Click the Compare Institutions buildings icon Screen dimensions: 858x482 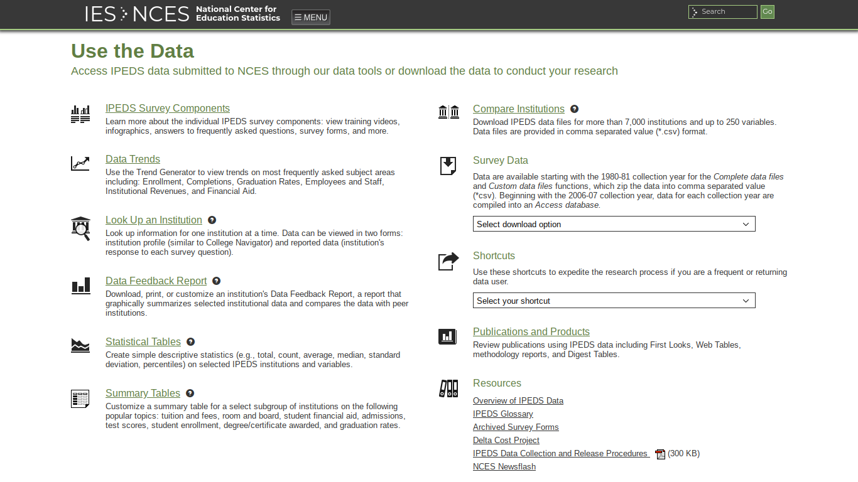tap(448, 112)
